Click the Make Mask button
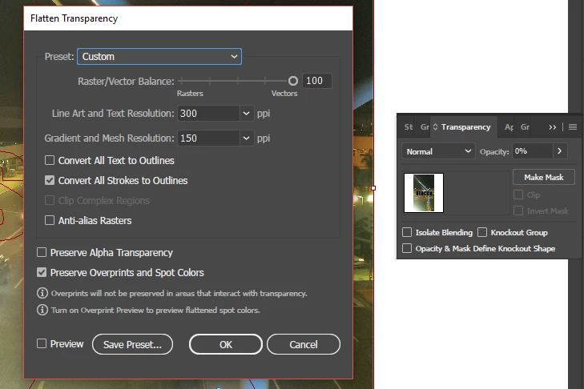The image size is (584, 389). 544,177
